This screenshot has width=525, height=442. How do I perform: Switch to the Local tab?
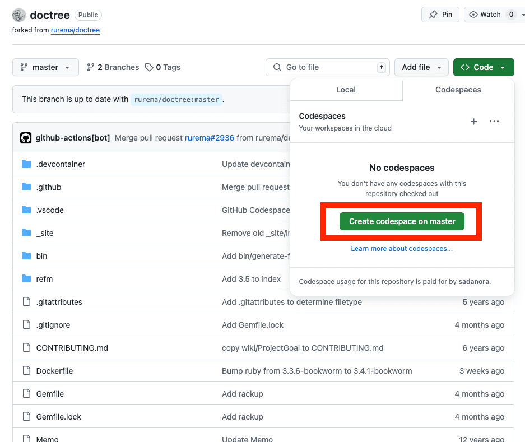(x=346, y=89)
